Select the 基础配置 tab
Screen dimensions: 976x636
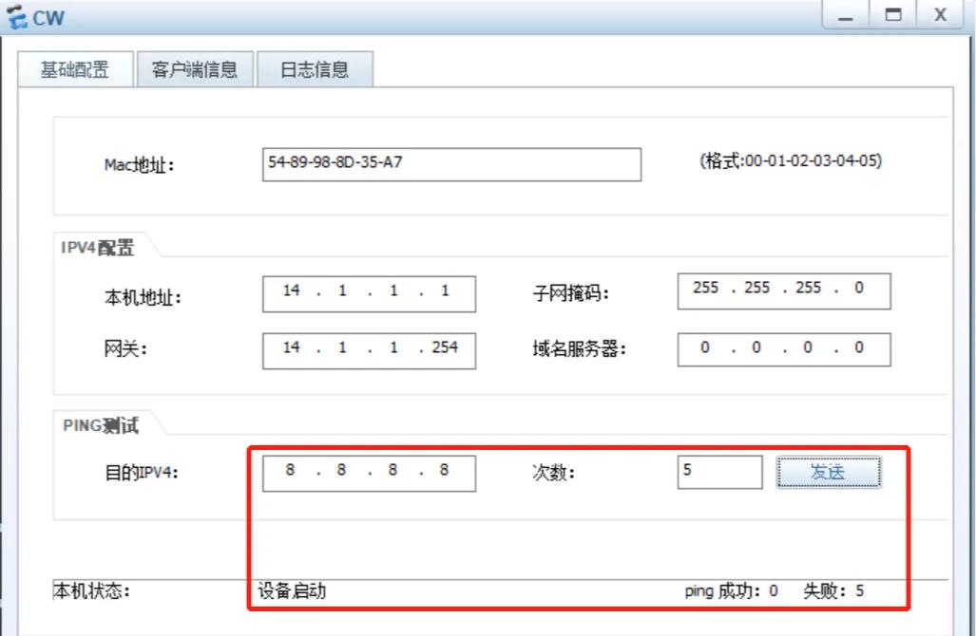click(x=75, y=68)
